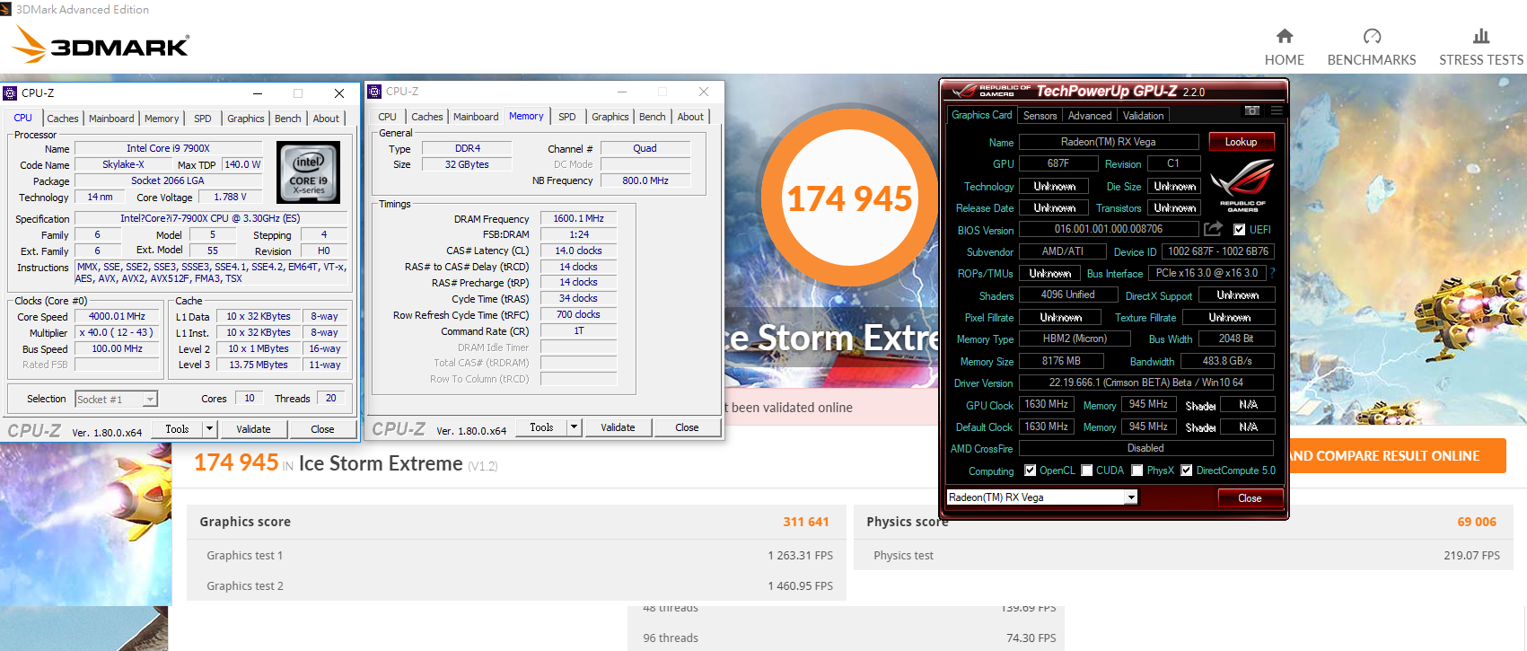The height and width of the screenshot is (651, 1527).
Task: Click the Lookup button in GPU-Z
Action: tap(1242, 142)
